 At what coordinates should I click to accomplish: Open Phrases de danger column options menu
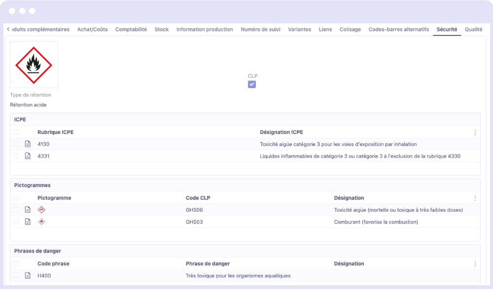(475, 264)
